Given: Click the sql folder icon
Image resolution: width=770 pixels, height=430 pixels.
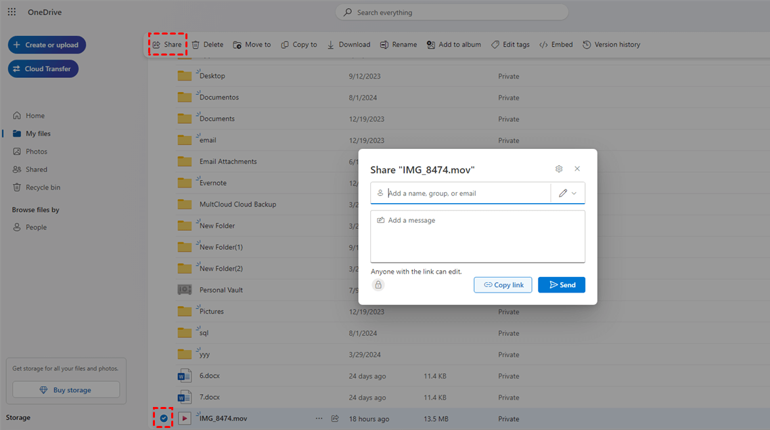Looking at the screenshot, I should click(x=185, y=332).
